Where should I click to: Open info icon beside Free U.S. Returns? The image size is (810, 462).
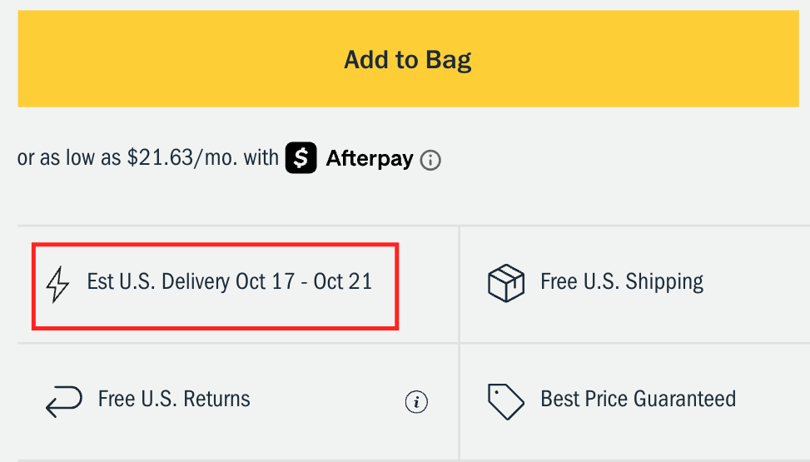(416, 403)
